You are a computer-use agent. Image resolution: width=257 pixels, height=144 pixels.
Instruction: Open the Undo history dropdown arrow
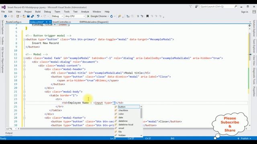[41, 16]
